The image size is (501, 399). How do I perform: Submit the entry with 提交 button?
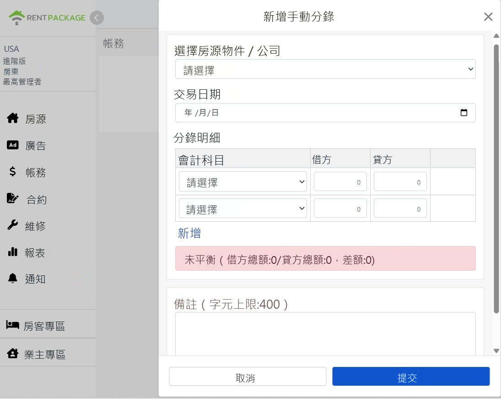[411, 376]
